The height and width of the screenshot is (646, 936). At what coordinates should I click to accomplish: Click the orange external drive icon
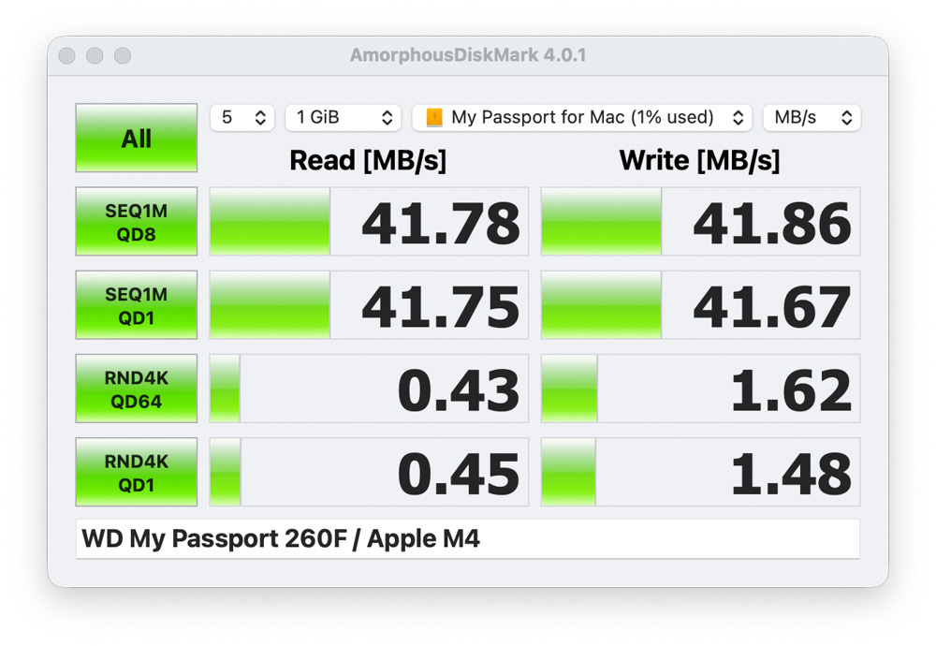pos(434,117)
